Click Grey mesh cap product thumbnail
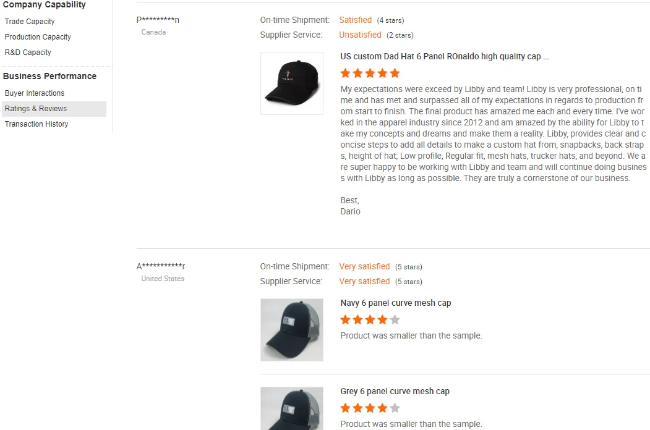The width and height of the screenshot is (650, 430). (292, 408)
